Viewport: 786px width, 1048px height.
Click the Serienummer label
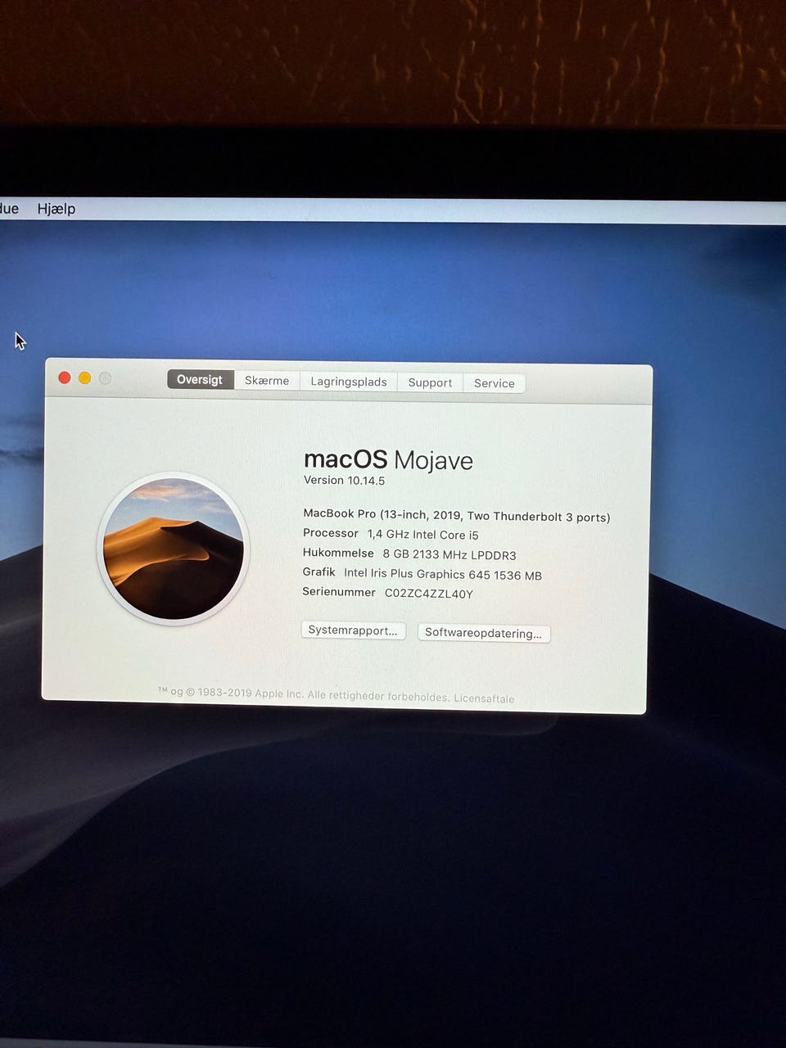click(x=339, y=592)
